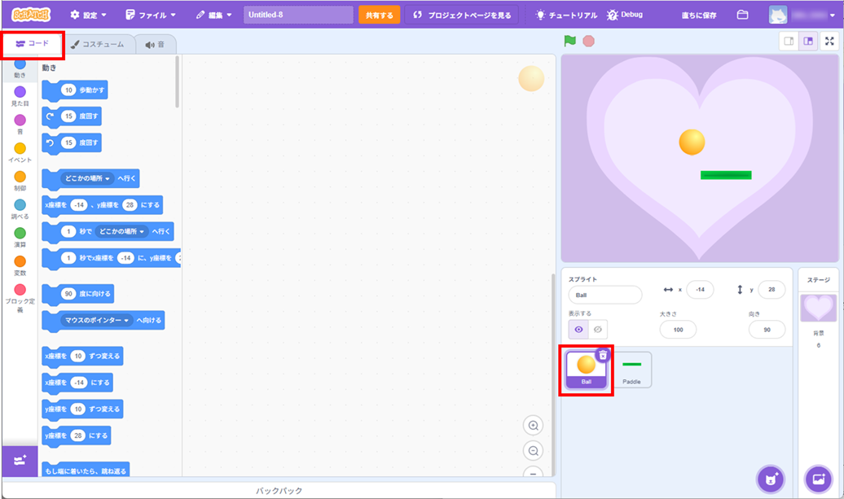Open the choose a sprite button
The width and height of the screenshot is (844, 499).
coord(770,478)
